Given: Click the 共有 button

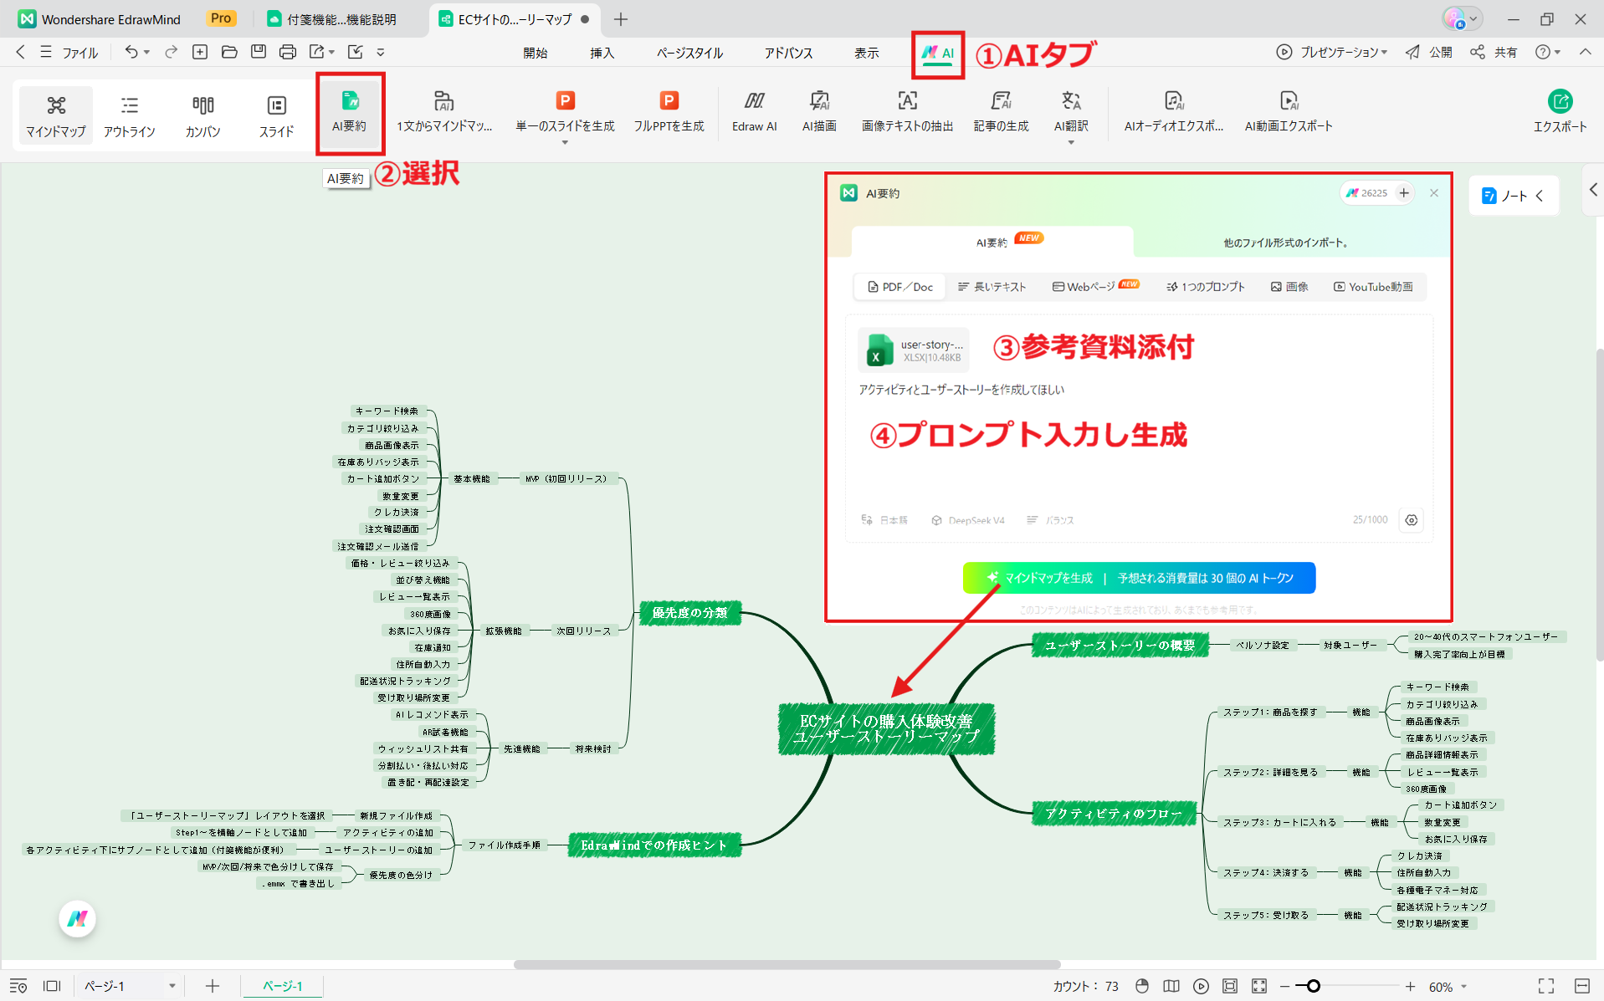Looking at the screenshot, I should 1494,52.
